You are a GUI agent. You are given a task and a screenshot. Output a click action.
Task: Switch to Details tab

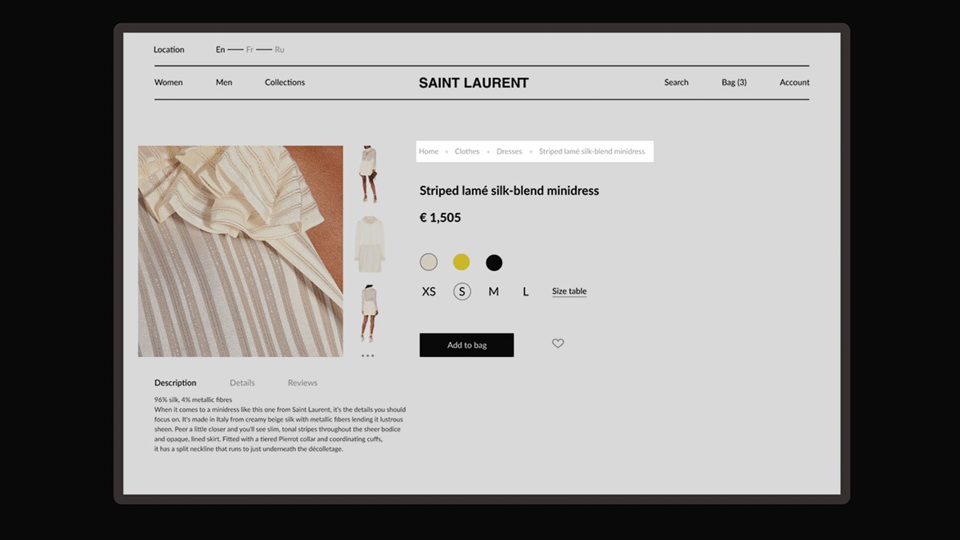pos(242,383)
